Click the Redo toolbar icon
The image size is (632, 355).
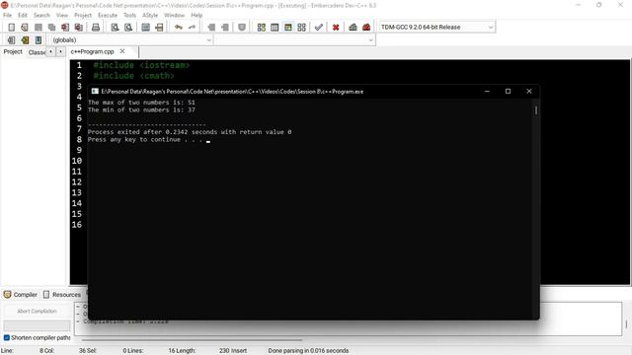[x=192, y=28]
